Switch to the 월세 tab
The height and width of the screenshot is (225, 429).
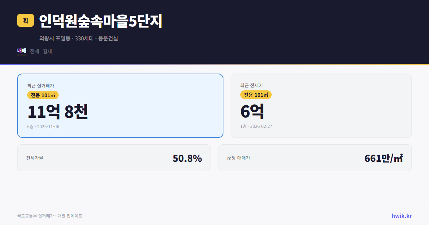48,51
